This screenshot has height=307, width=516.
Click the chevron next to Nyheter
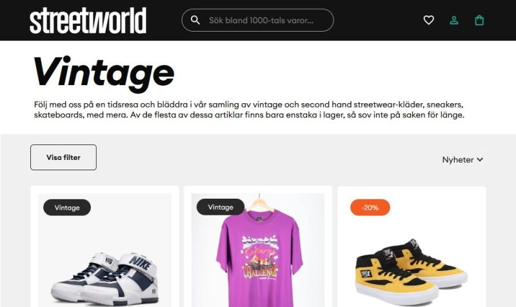[x=480, y=159]
